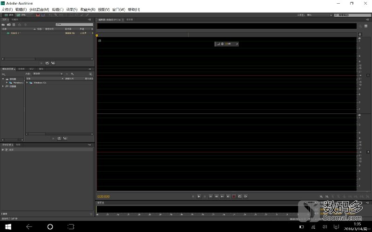Expand Windows (C:) in the left tree
Viewport: 372px width, 232px height.
[7, 83]
